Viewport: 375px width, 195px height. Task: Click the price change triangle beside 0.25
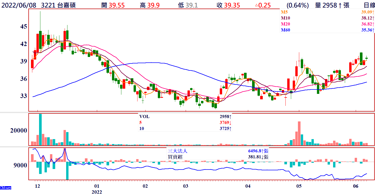[x=257, y=5]
